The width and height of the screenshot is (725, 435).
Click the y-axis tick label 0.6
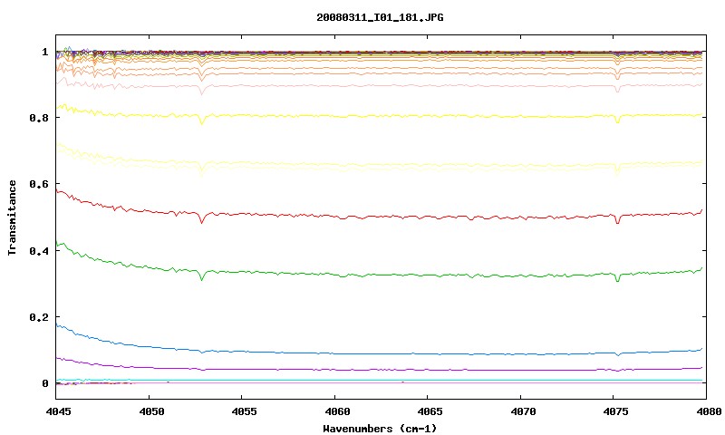39,184
